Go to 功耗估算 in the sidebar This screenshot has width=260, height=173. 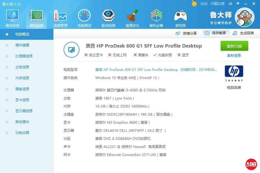click(22, 133)
